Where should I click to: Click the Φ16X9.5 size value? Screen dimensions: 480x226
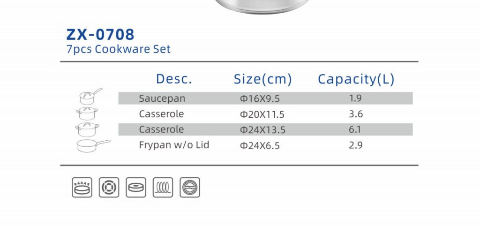[x=260, y=99]
